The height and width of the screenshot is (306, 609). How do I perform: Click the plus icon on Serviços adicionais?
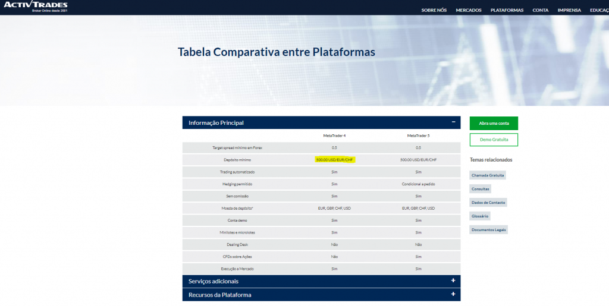(x=453, y=280)
